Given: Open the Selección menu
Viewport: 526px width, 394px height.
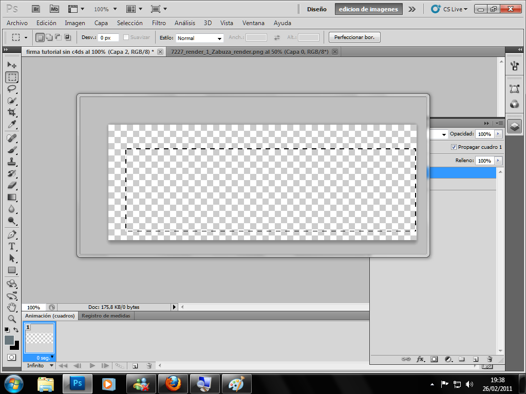Looking at the screenshot, I should 129,23.
